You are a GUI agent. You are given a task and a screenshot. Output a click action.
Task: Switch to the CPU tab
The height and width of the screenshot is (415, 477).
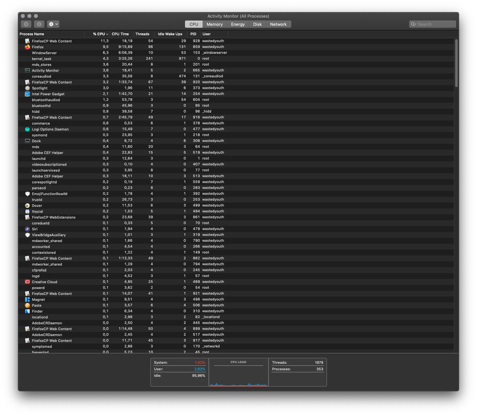[194, 24]
